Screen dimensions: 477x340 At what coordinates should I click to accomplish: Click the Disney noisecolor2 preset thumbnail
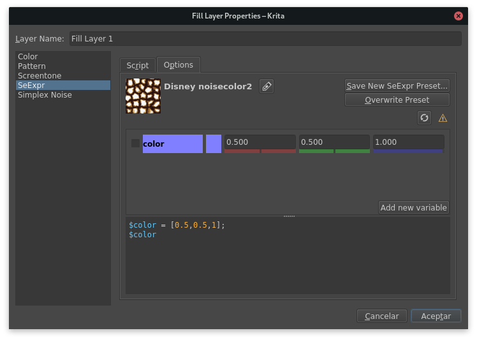click(143, 96)
